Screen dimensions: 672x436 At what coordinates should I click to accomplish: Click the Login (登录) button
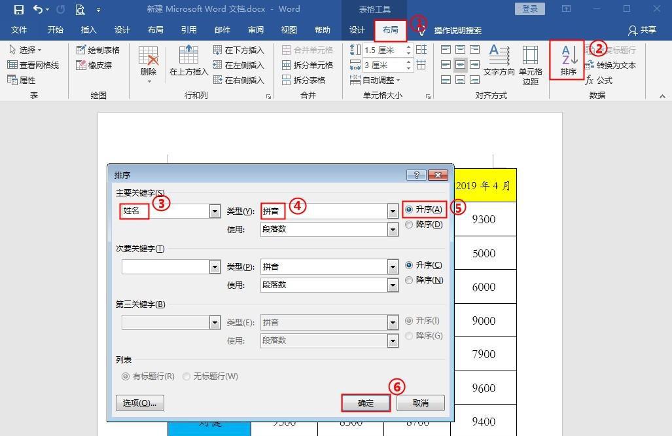click(x=530, y=9)
